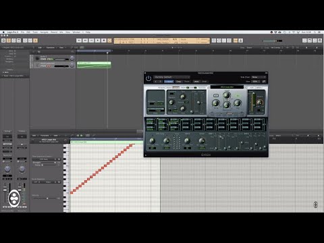Image resolution: width=324 pixels, height=243 pixels.
Task: Toggle the Editors scissors button
Action: point(36,40)
